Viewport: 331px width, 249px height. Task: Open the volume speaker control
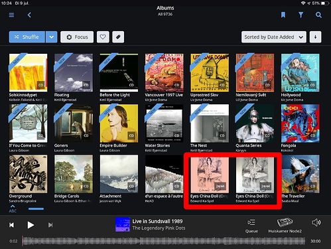point(316,222)
